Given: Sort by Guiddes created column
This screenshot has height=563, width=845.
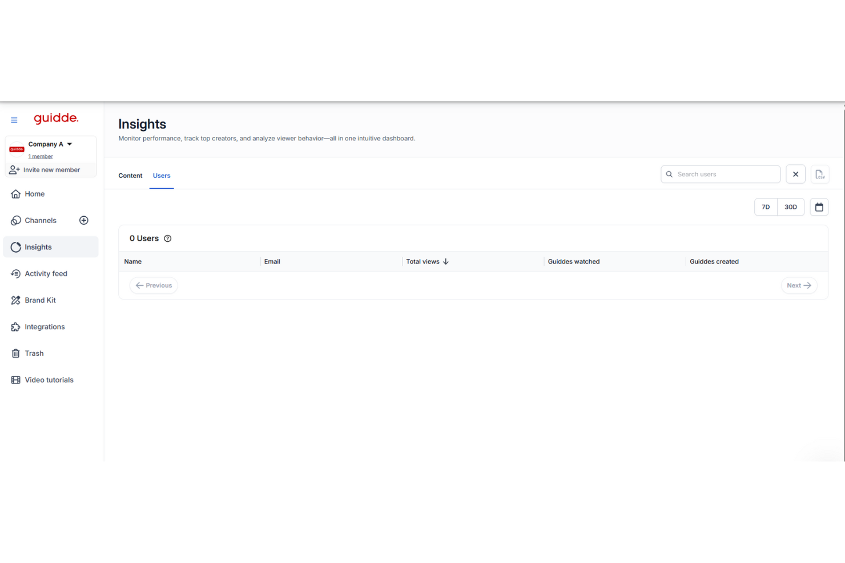Looking at the screenshot, I should [x=714, y=262].
